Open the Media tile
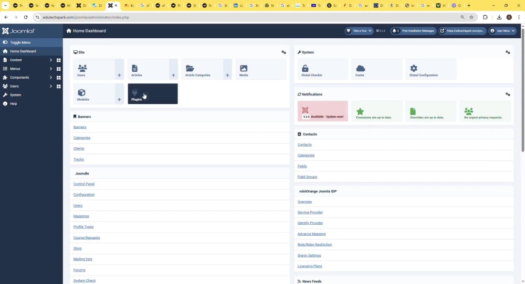 coord(261,69)
